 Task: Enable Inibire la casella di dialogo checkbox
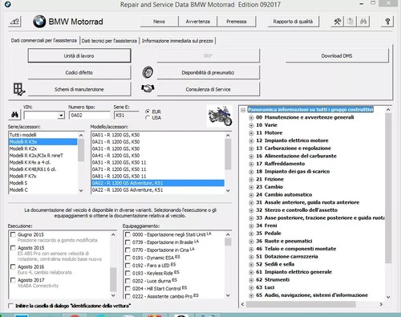click(x=10, y=306)
